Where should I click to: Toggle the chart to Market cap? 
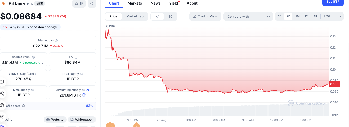point(135,16)
